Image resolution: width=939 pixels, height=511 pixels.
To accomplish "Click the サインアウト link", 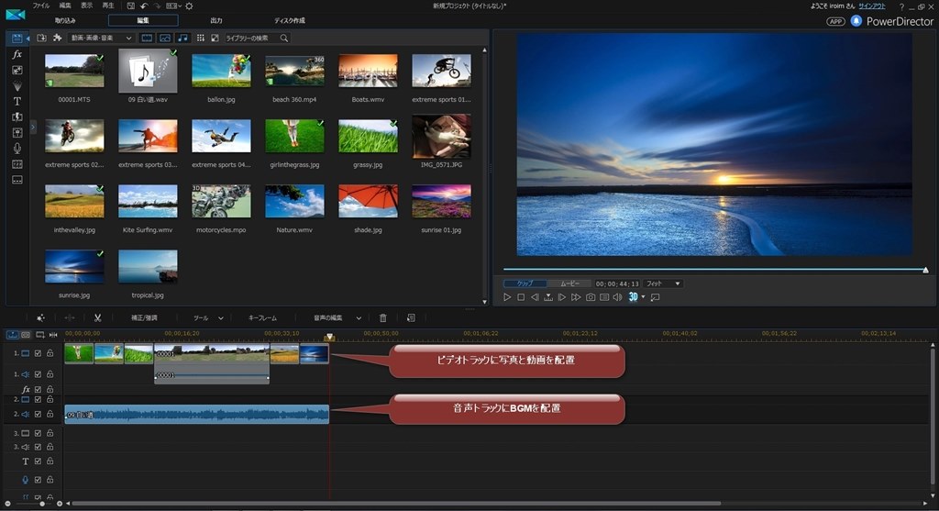I will tap(872, 6).
